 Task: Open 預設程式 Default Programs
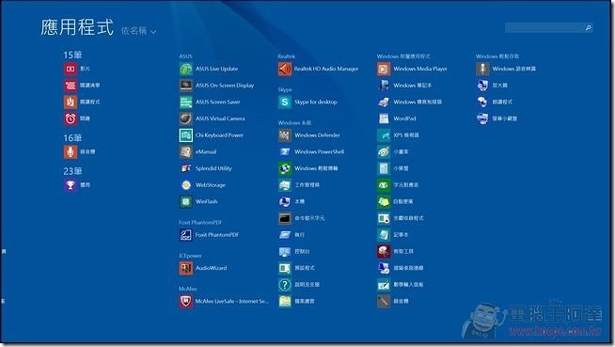pyautogui.click(x=297, y=268)
